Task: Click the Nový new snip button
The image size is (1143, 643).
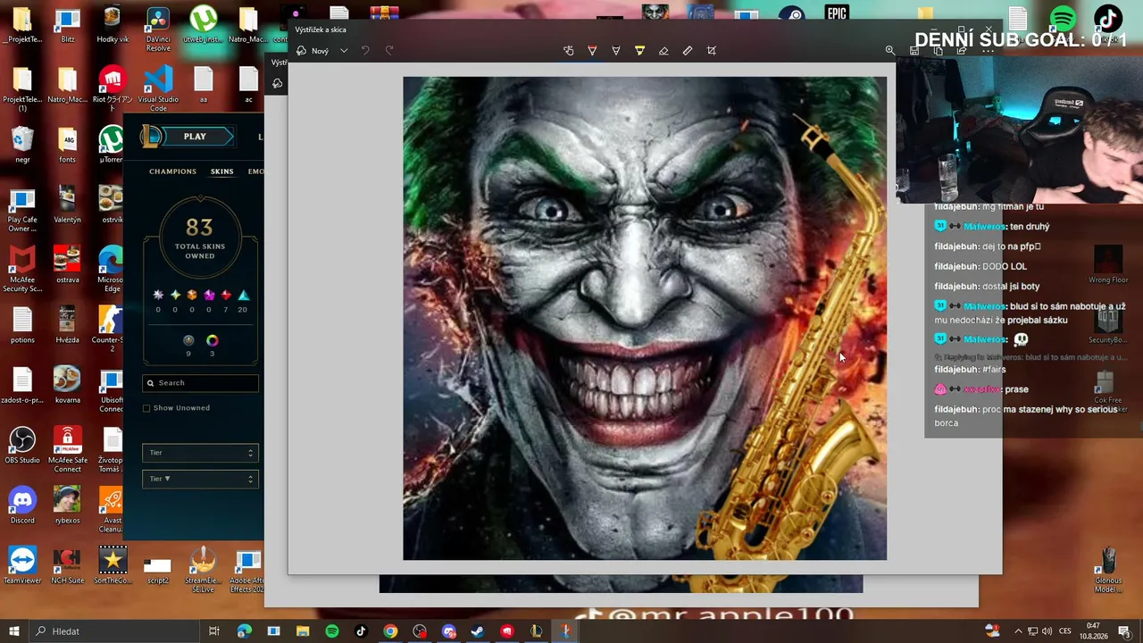Action: tap(313, 51)
